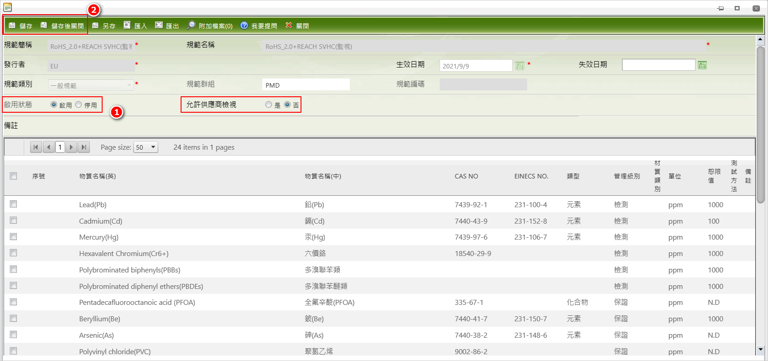The image size is (768, 361).
Task: Click the 單位 column header
Action: pyautogui.click(x=675, y=176)
